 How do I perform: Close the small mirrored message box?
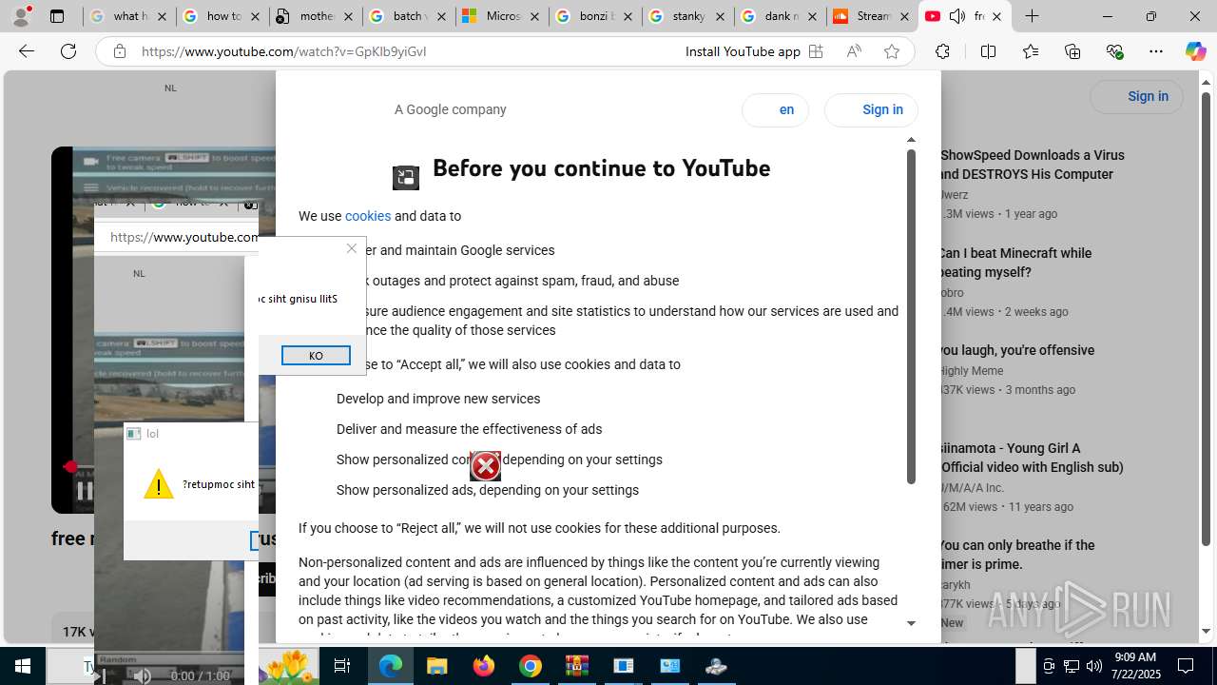pyautogui.click(x=352, y=248)
